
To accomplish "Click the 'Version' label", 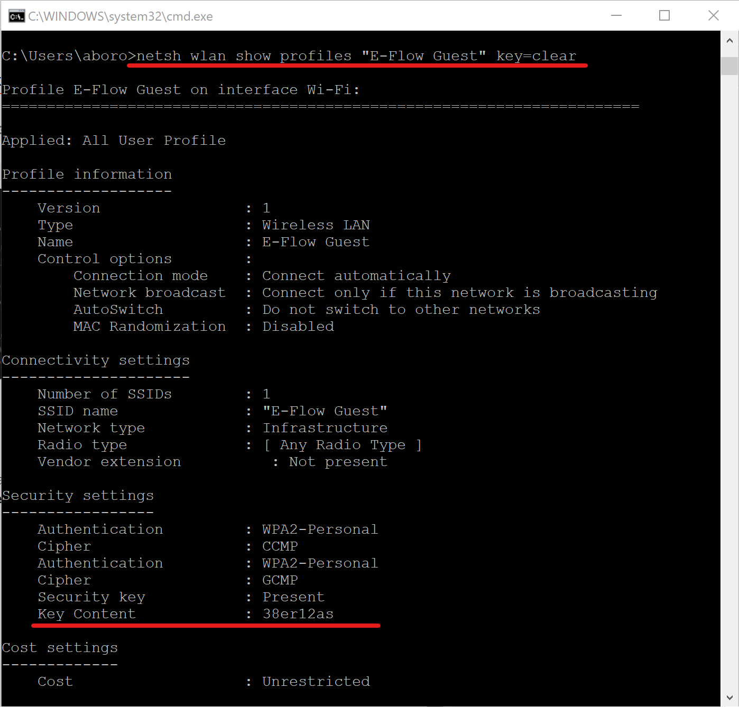I will (69, 208).
